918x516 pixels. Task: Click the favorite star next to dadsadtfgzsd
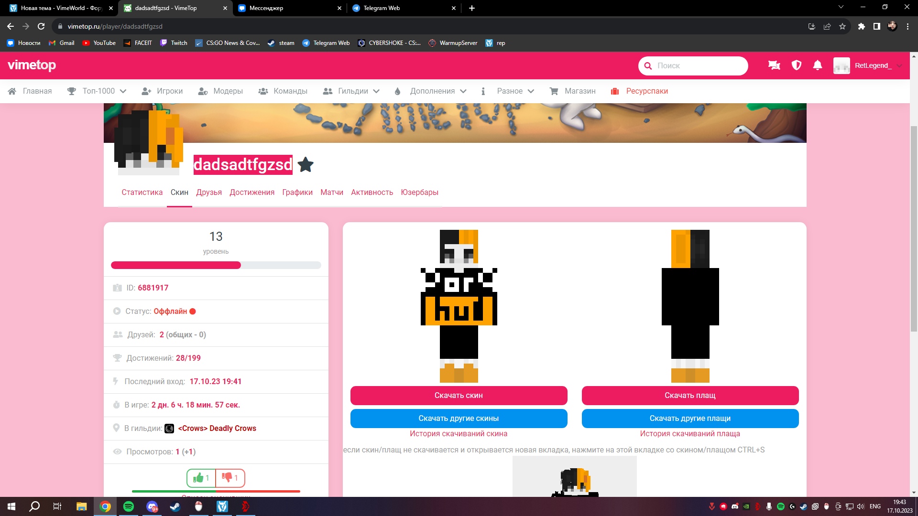306,165
